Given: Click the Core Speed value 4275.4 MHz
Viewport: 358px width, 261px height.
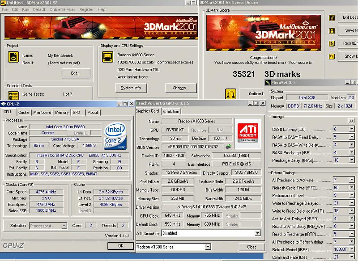Looking at the screenshot, I should point(46,192).
